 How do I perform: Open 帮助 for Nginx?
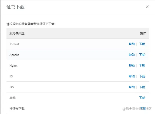(x=132, y=66)
